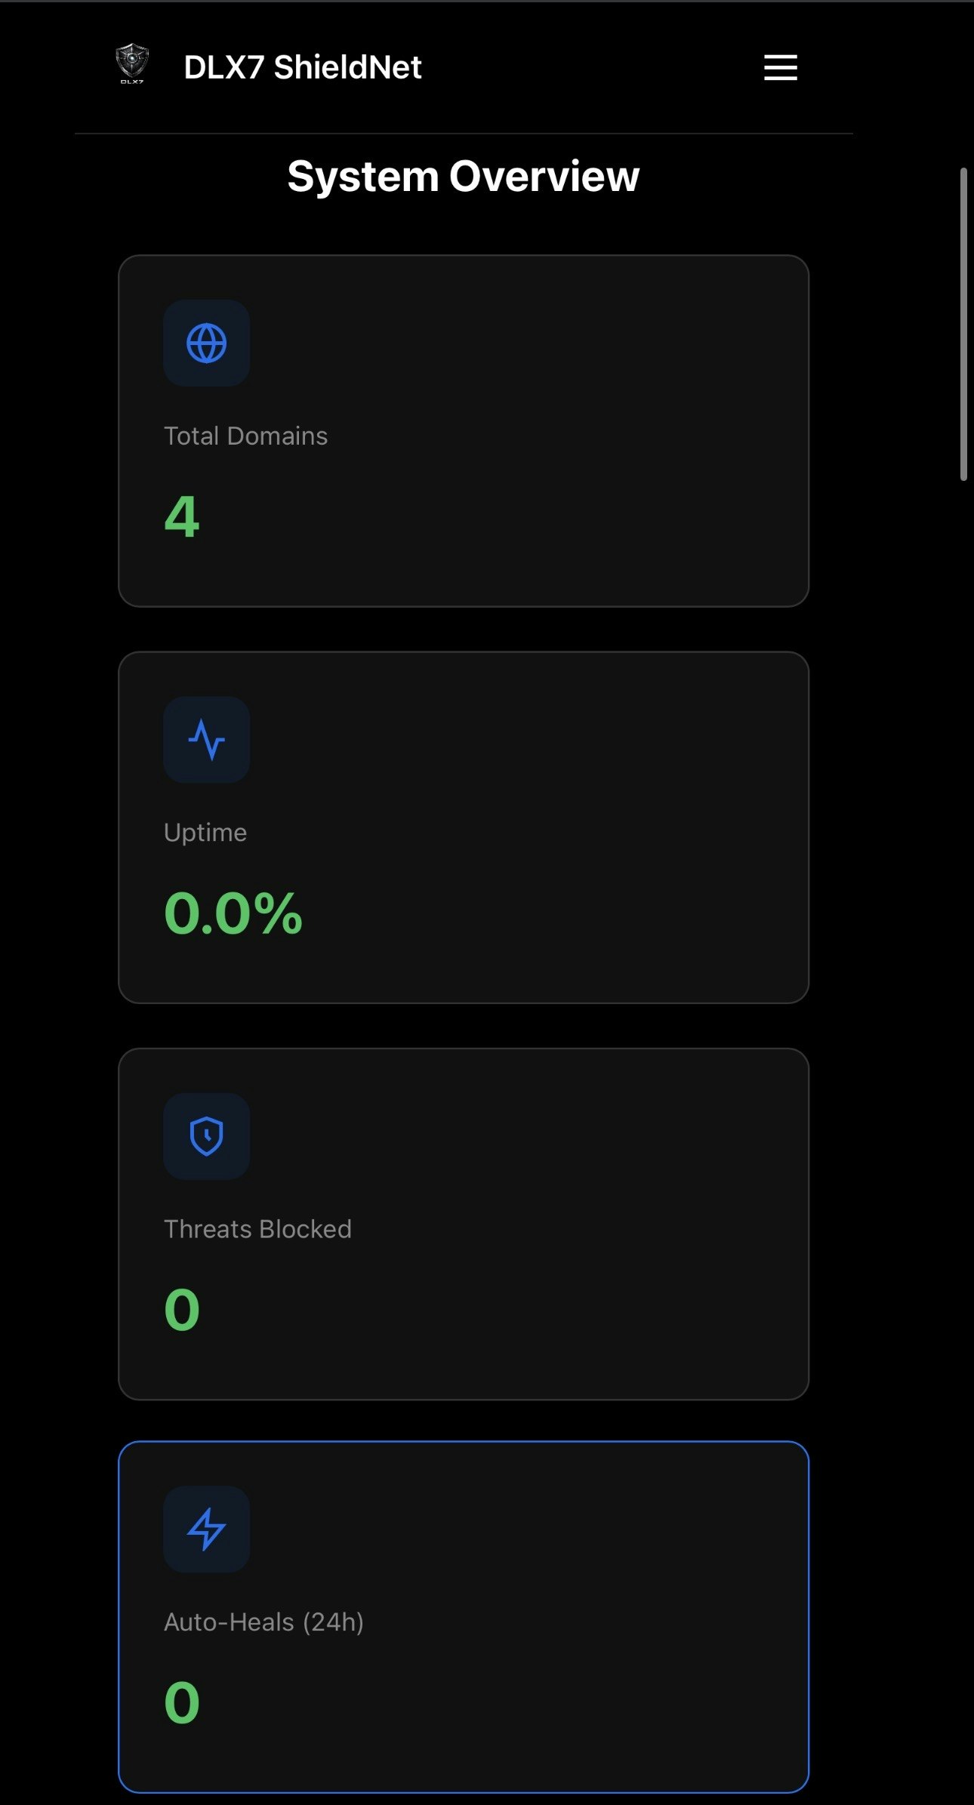Click the DLX7 shield logo
The width and height of the screenshot is (974, 1805).
point(132,64)
